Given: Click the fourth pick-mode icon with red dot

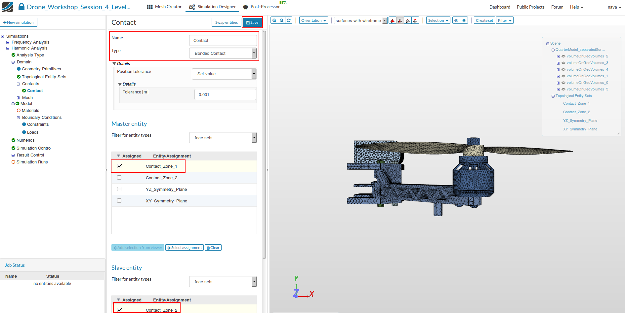Looking at the screenshot, I should (415, 20).
